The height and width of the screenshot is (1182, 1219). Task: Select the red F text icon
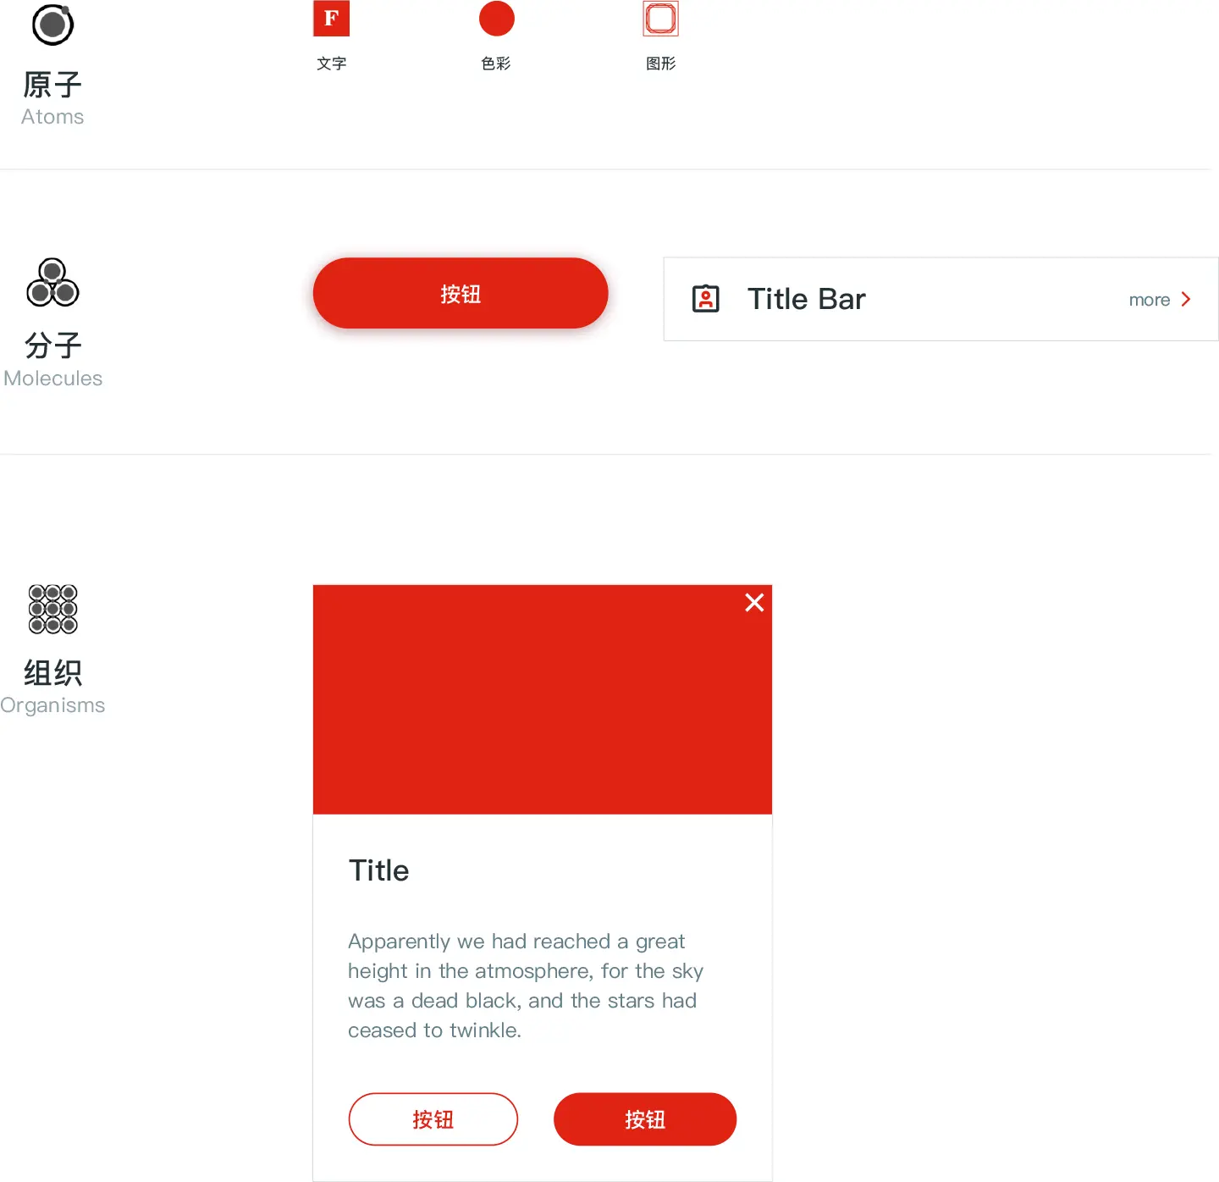tap(331, 19)
